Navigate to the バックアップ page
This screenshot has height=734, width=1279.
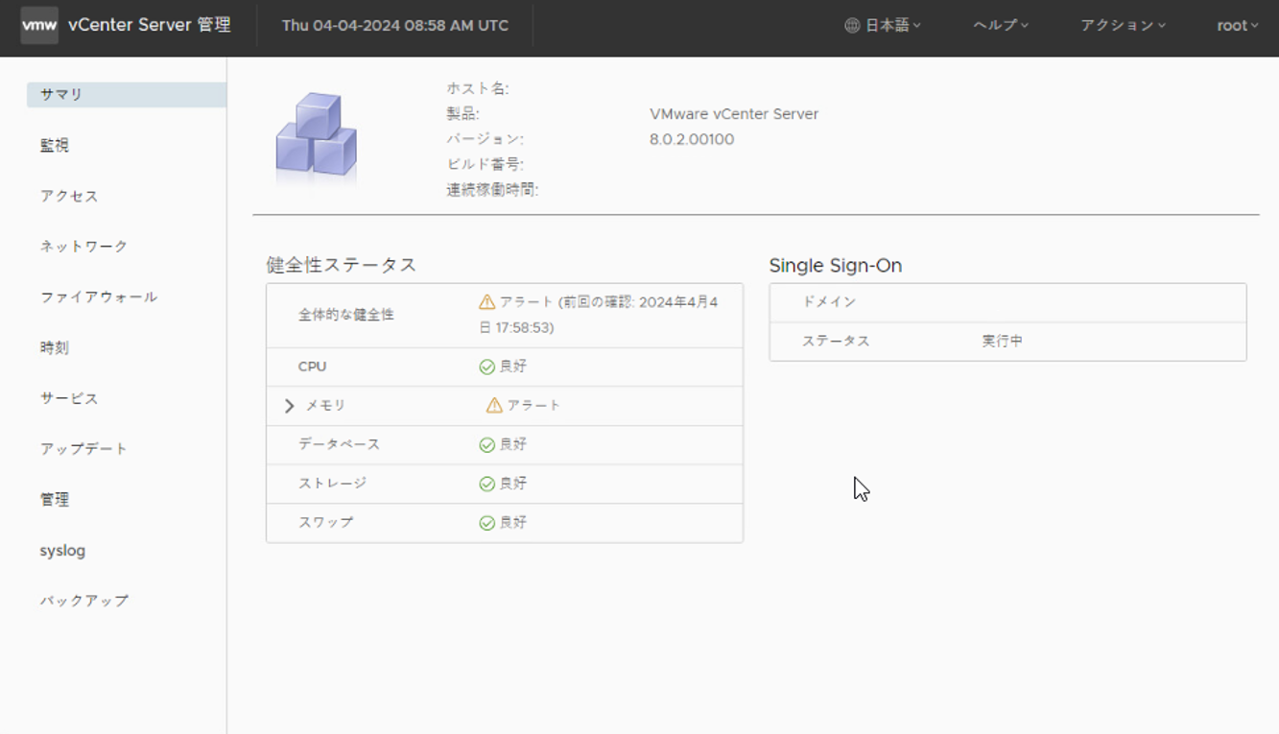(x=83, y=601)
